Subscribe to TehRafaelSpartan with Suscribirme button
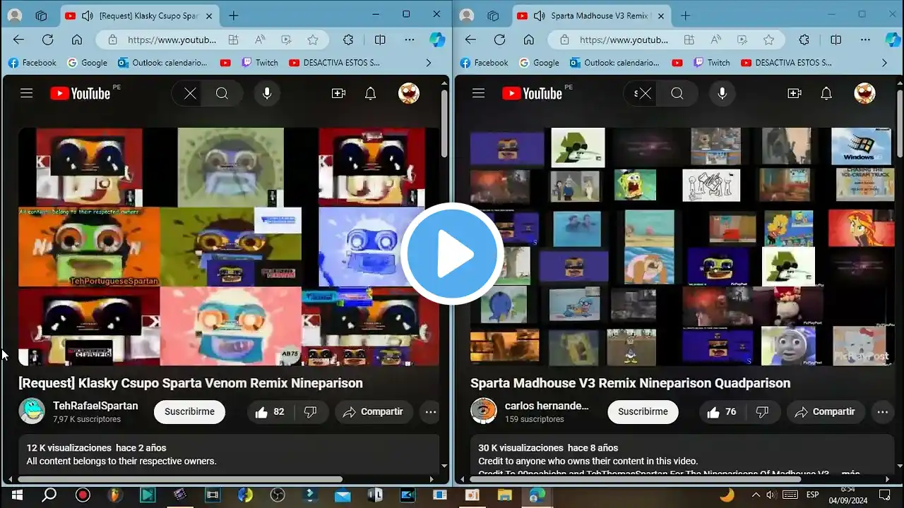 click(189, 412)
